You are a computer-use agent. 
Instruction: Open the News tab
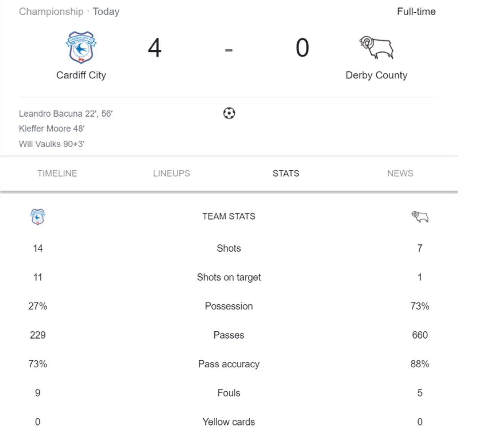coord(400,174)
